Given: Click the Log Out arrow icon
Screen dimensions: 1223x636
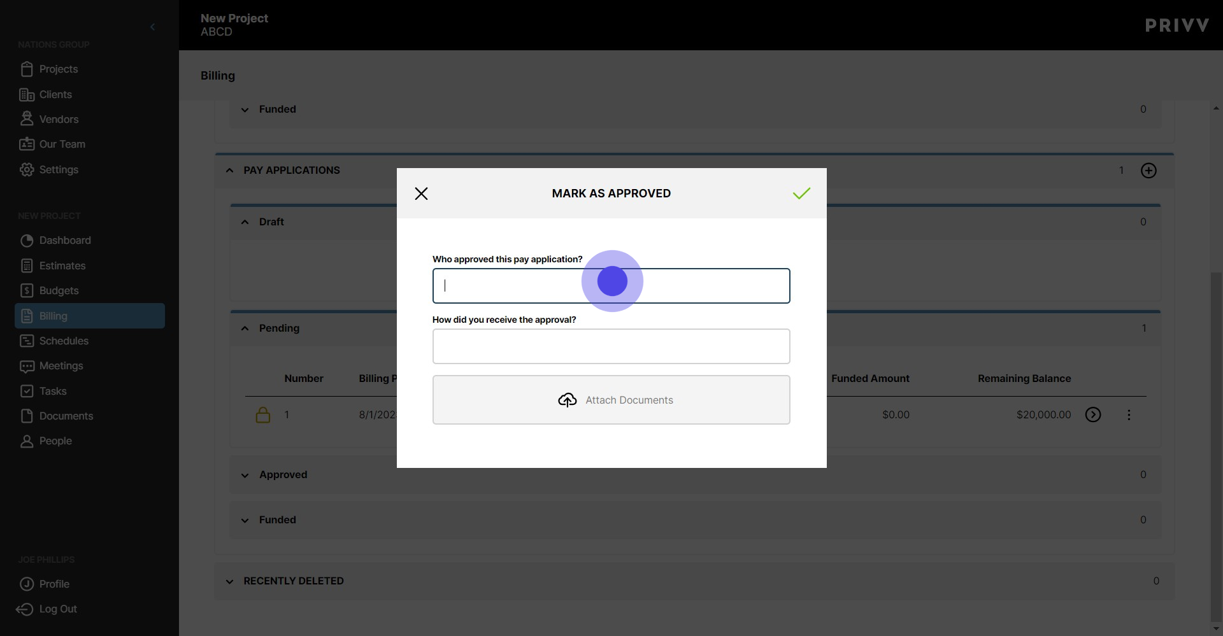Looking at the screenshot, I should [25, 609].
